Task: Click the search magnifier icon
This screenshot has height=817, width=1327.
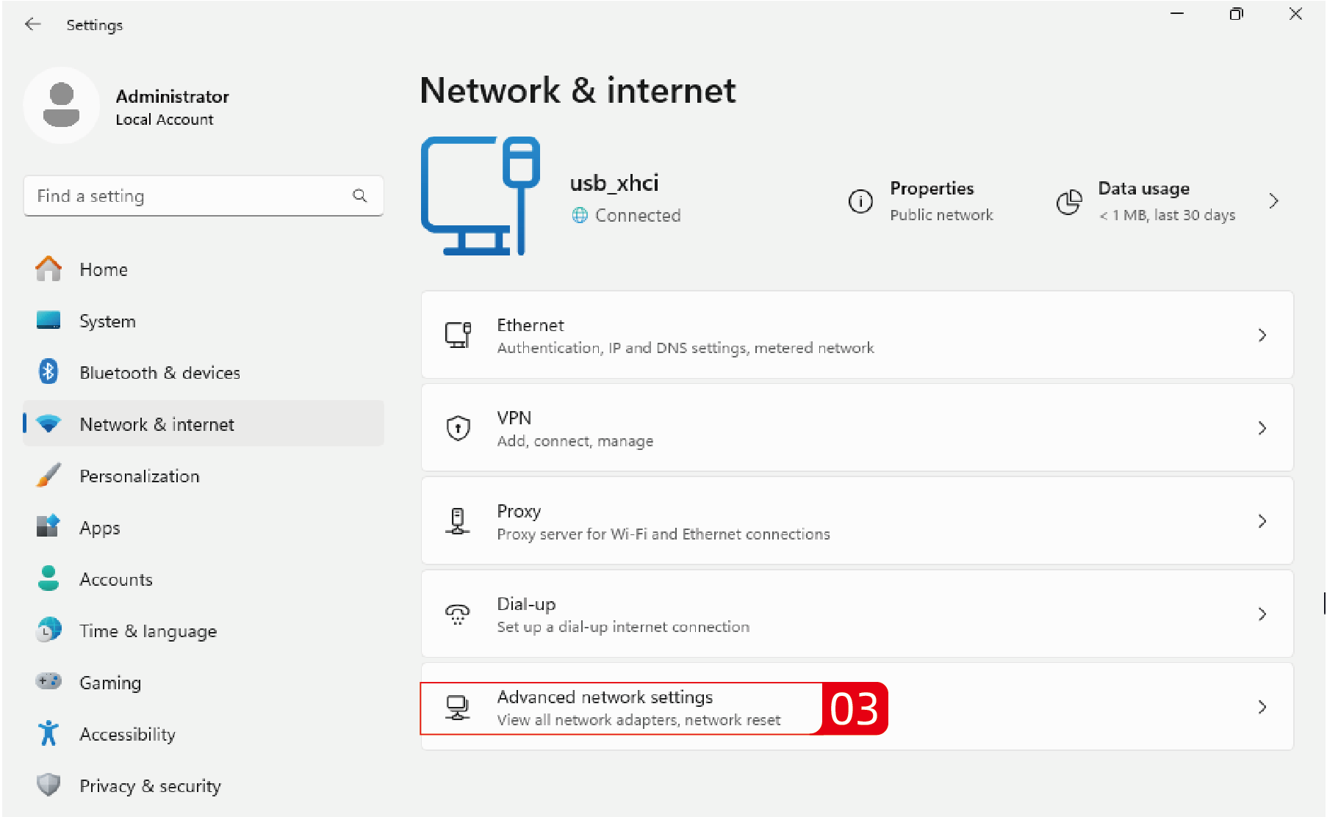Action: 359,195
